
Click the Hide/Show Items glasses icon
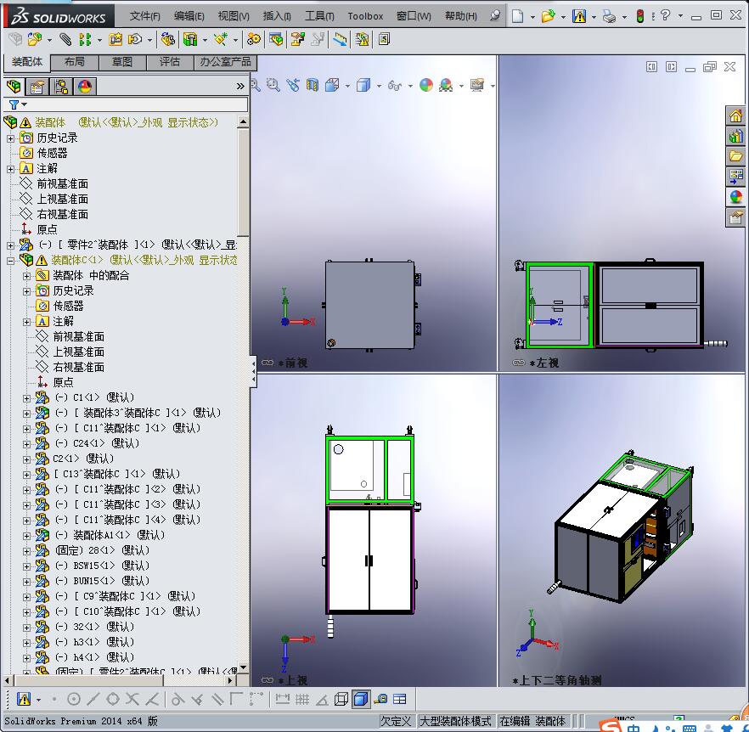(395, 86)
